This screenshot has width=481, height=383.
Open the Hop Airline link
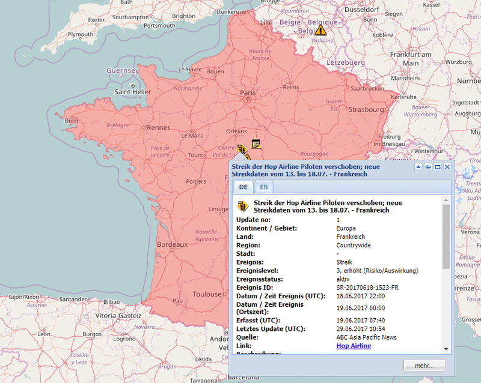point(354,346)
